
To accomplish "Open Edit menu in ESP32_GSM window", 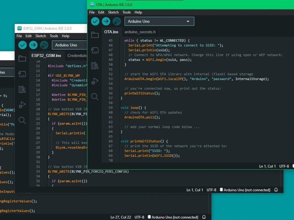I will click(29, 36).
